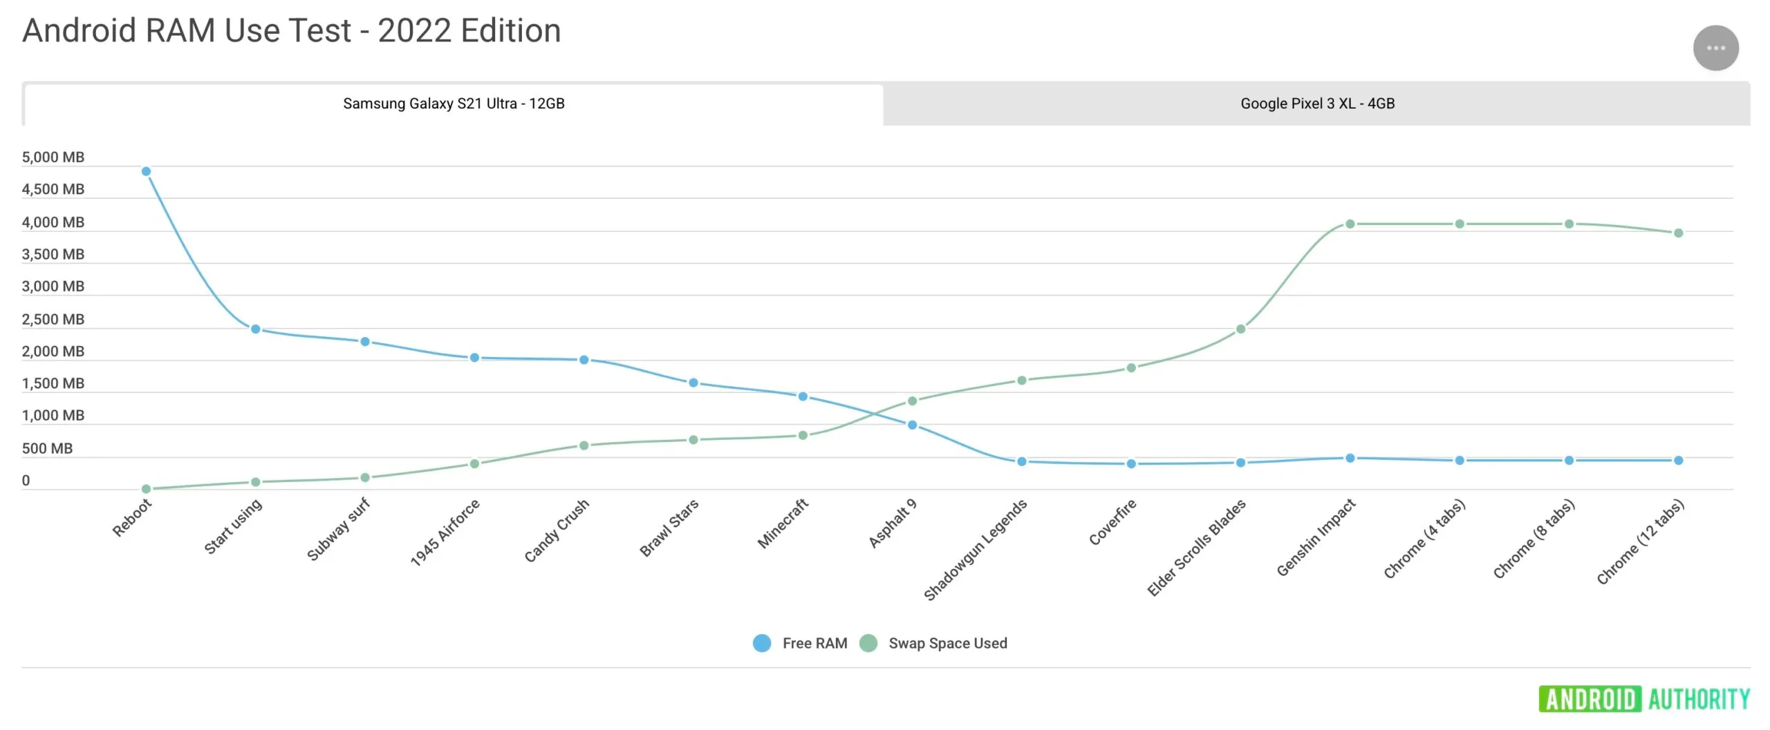Open the three-dots chart options menu

pyautogui.click(x=1715, y=48)
